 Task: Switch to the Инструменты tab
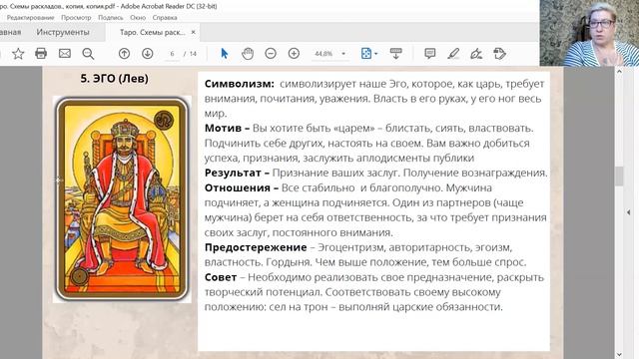(63, 32)
